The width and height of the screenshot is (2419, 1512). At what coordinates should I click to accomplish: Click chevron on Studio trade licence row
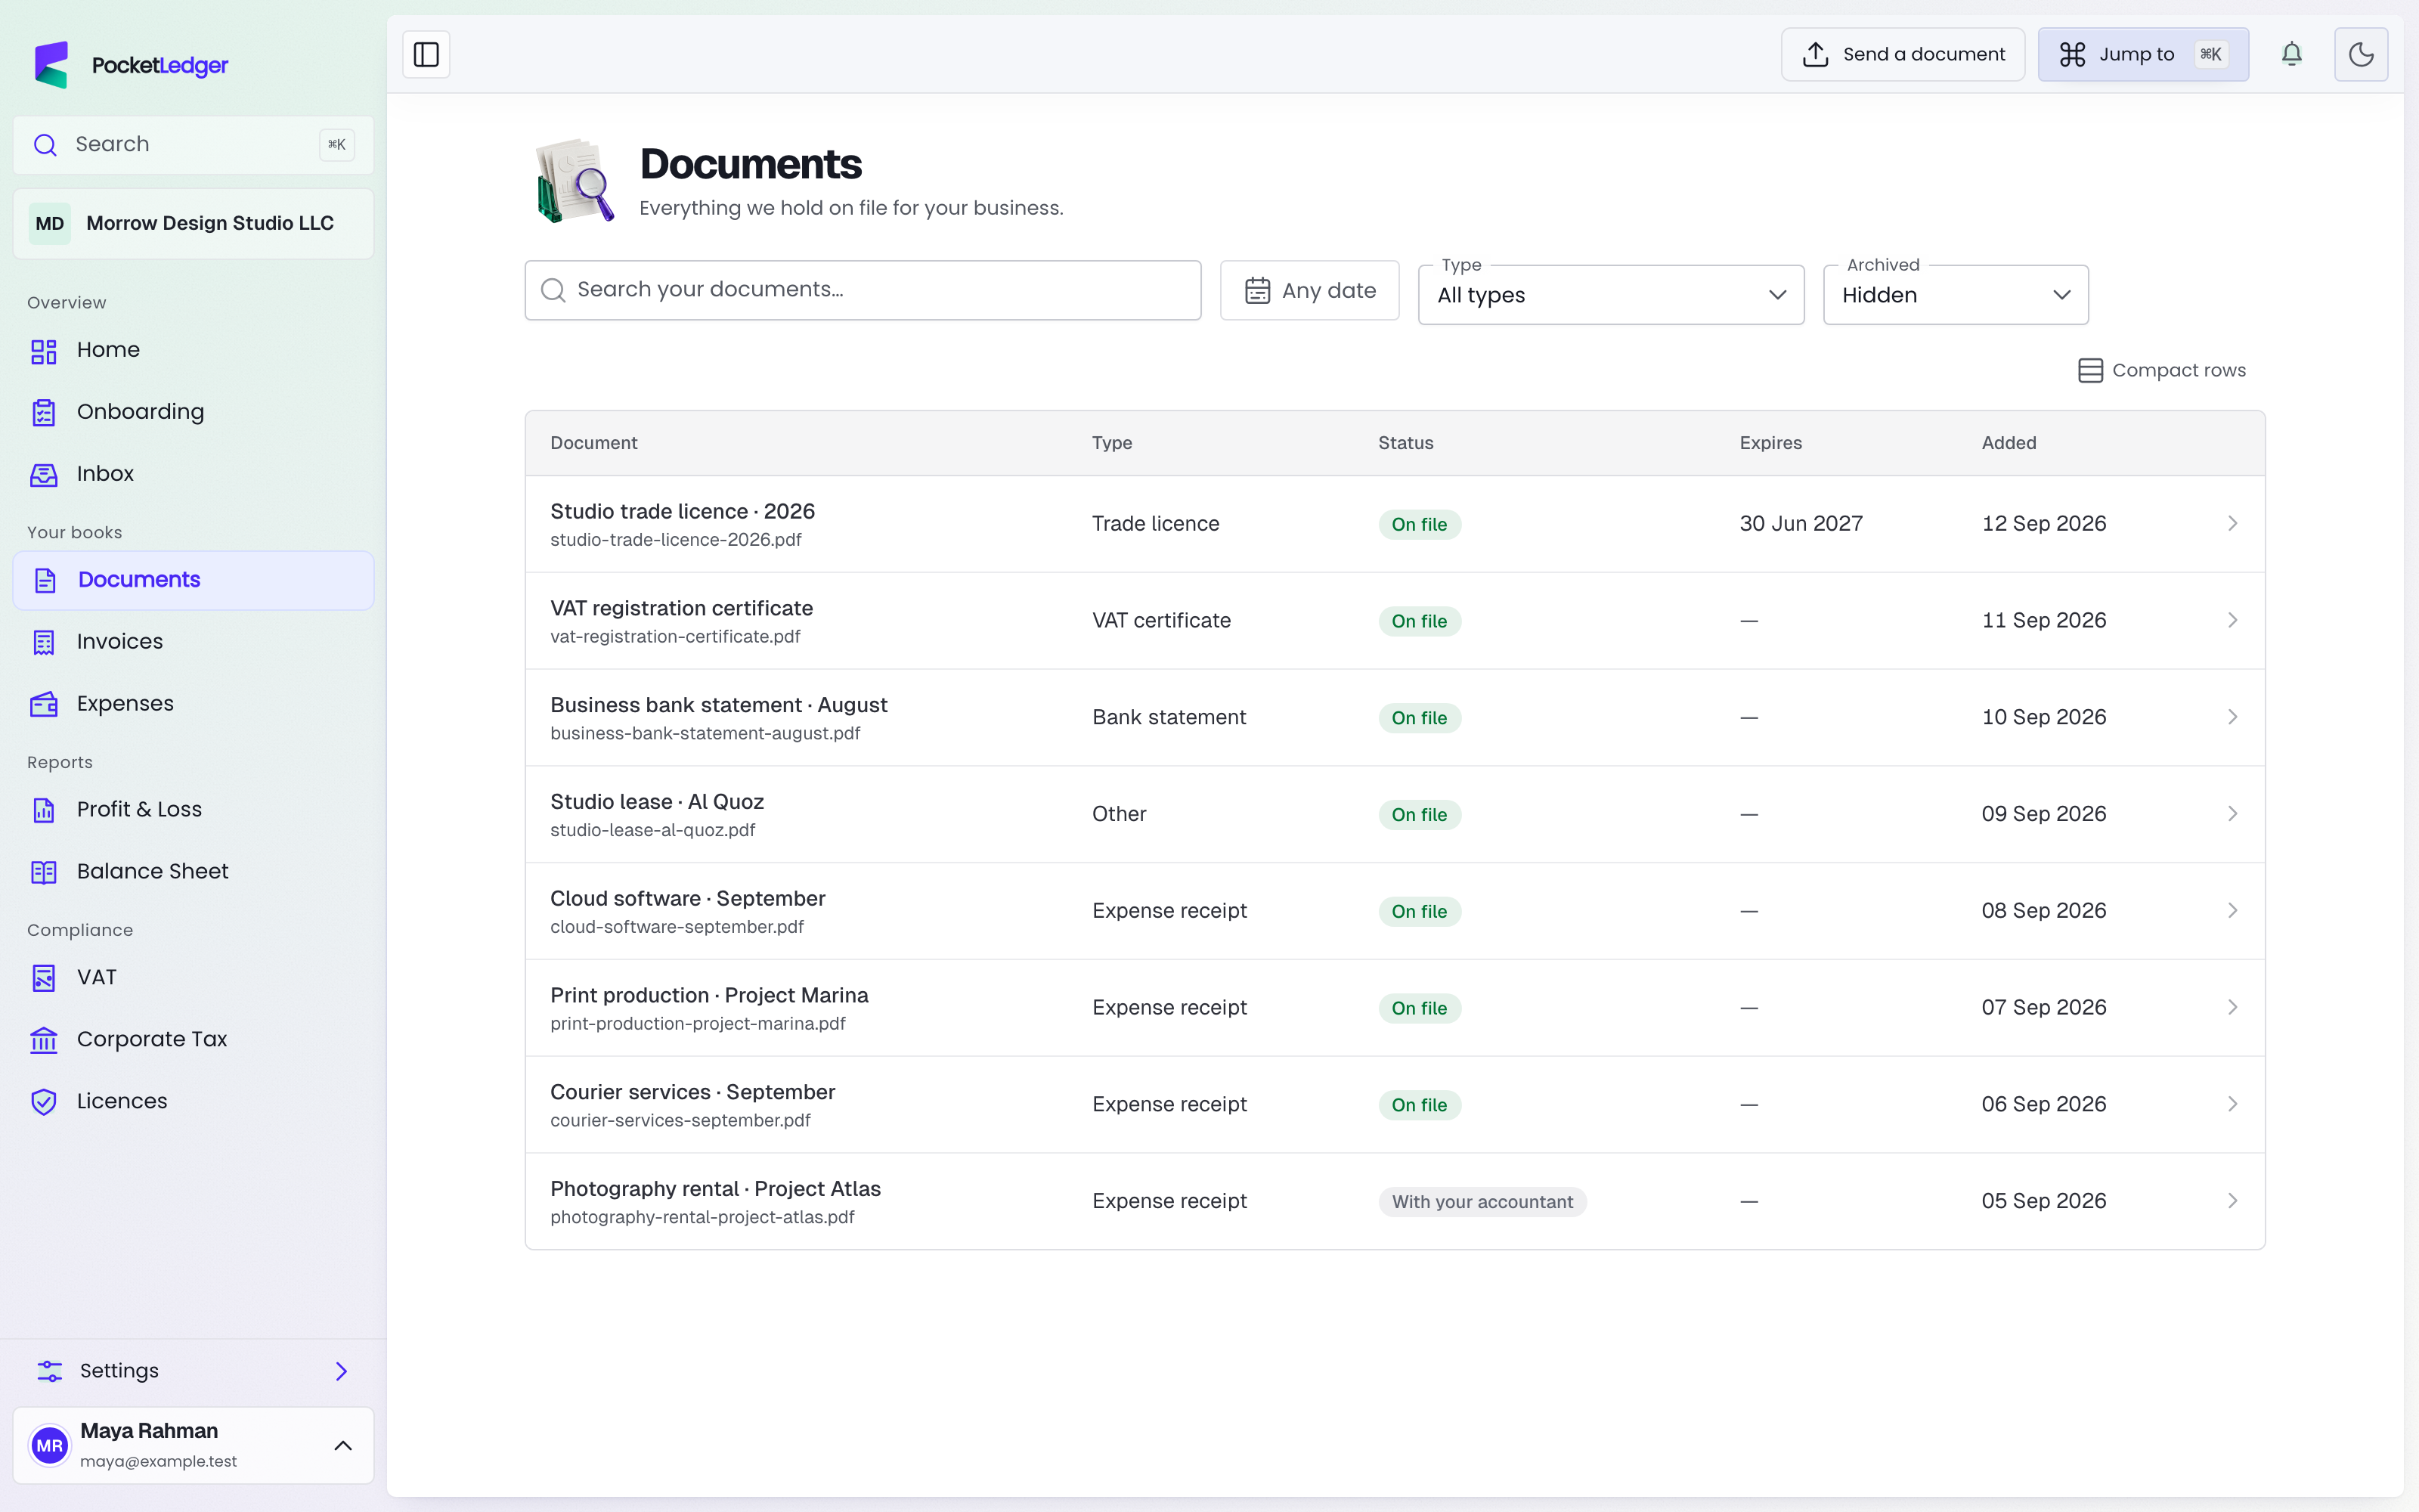(2232, 524)
